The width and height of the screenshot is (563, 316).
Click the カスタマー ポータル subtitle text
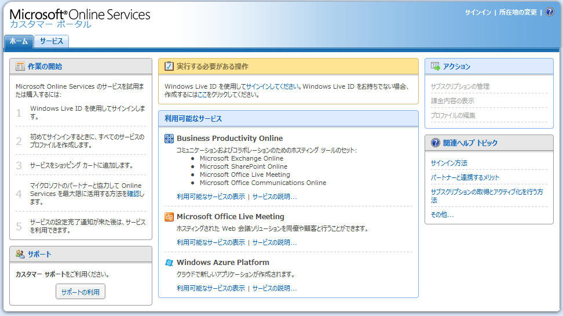point(50,24)
